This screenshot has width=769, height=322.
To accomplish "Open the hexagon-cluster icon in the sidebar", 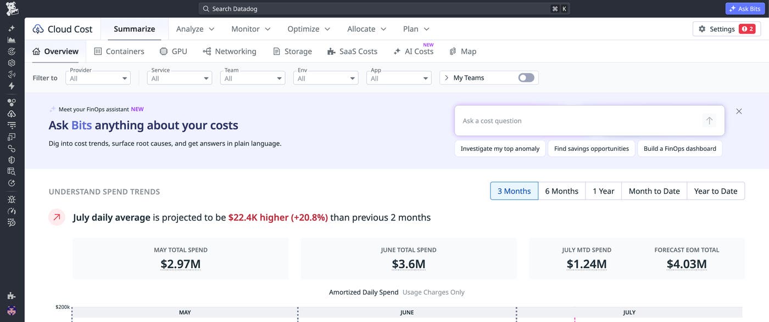I will 12,102.
